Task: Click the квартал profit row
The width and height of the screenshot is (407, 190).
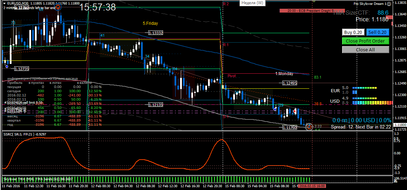Action: (x=54, y=120)
